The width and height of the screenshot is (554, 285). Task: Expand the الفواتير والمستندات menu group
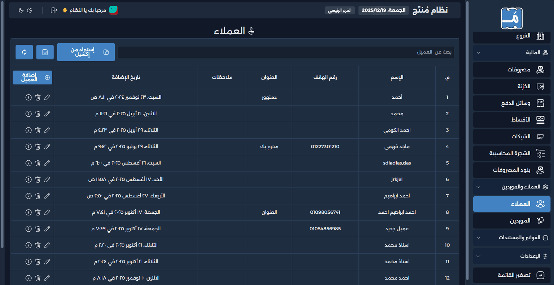tap(478, 238)
